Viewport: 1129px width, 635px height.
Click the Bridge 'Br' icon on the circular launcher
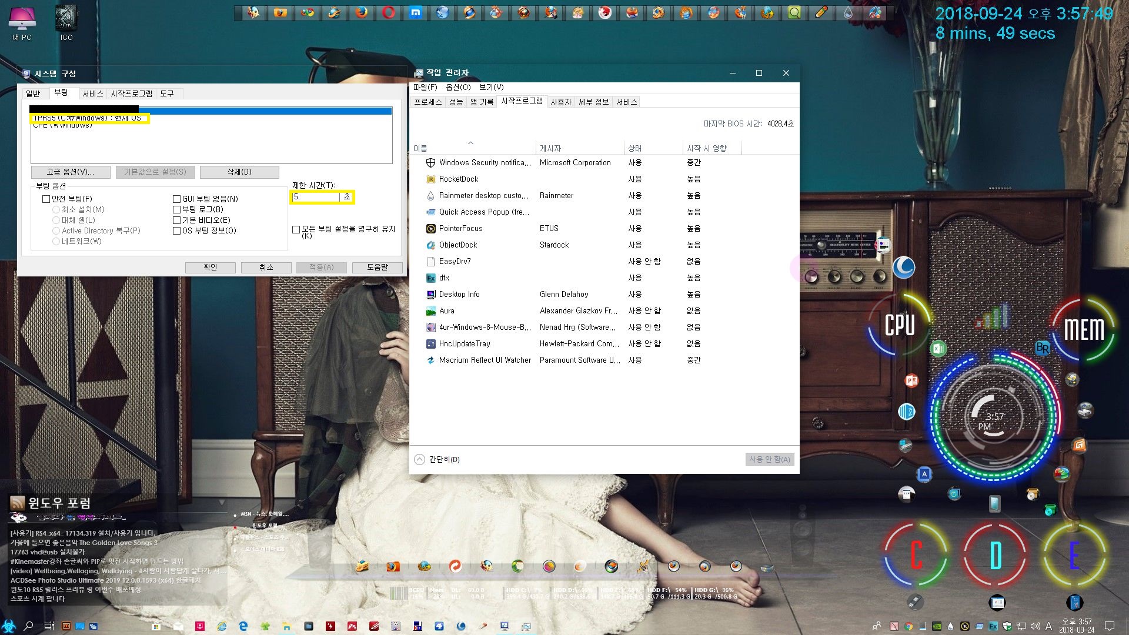tap(1043, 347)
